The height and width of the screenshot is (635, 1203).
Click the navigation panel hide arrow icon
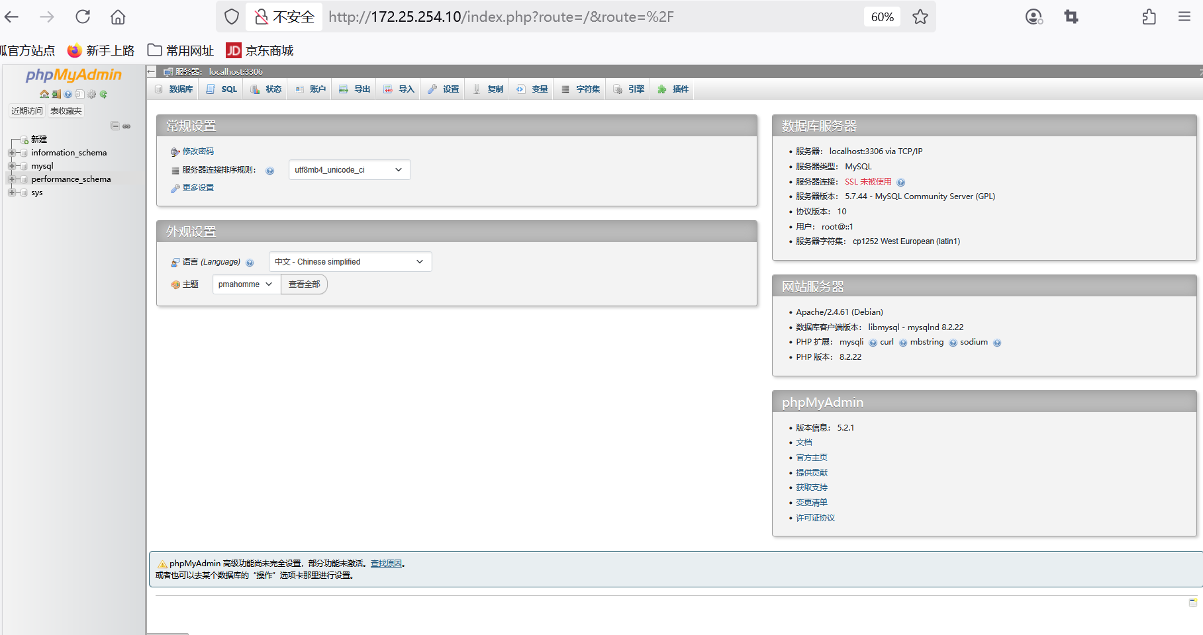click(x=152, y=71)
